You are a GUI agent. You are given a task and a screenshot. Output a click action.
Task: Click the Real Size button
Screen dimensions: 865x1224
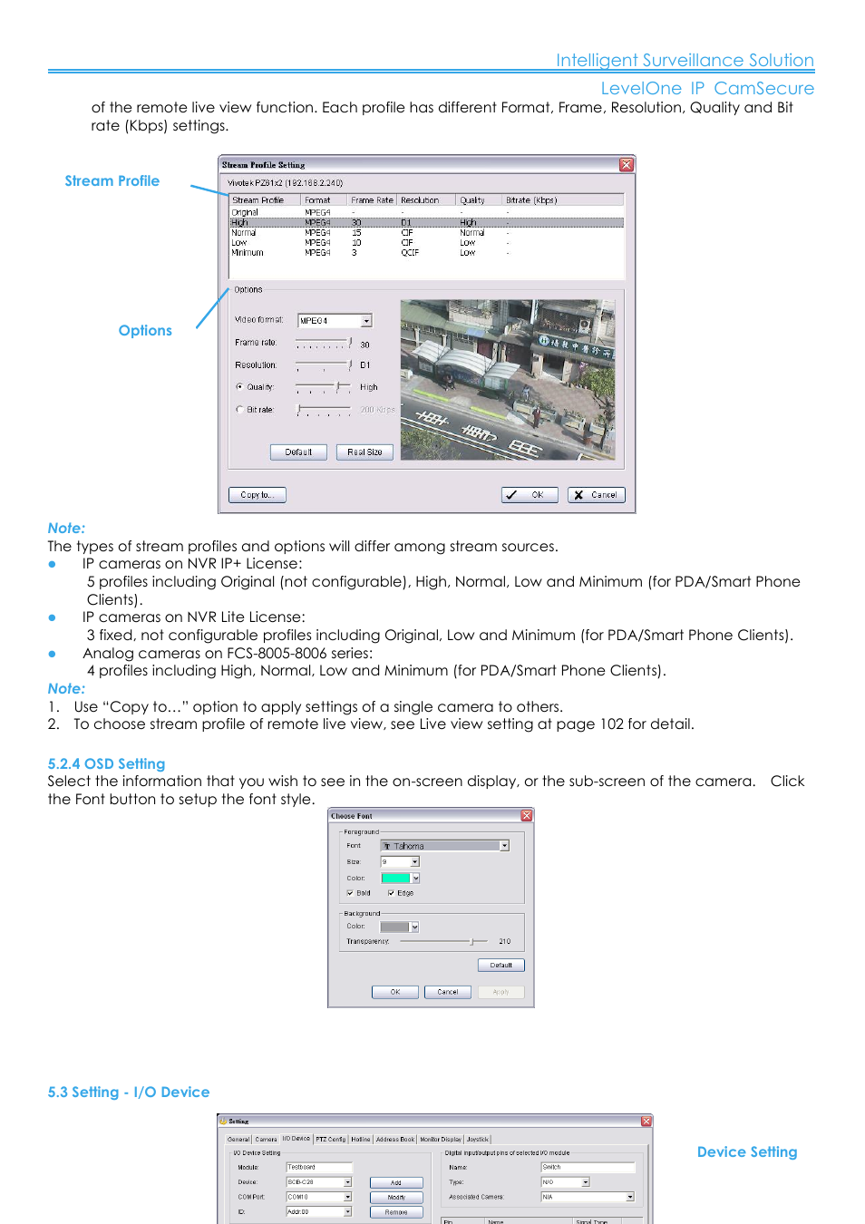click(364, 452)
